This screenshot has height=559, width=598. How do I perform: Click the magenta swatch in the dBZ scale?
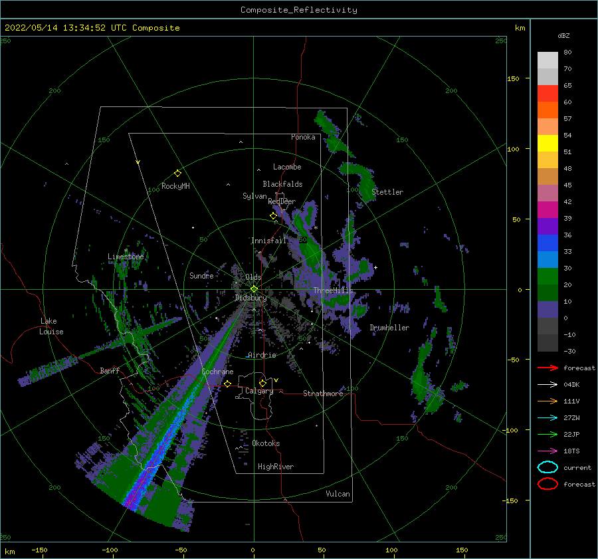[548, 209]
